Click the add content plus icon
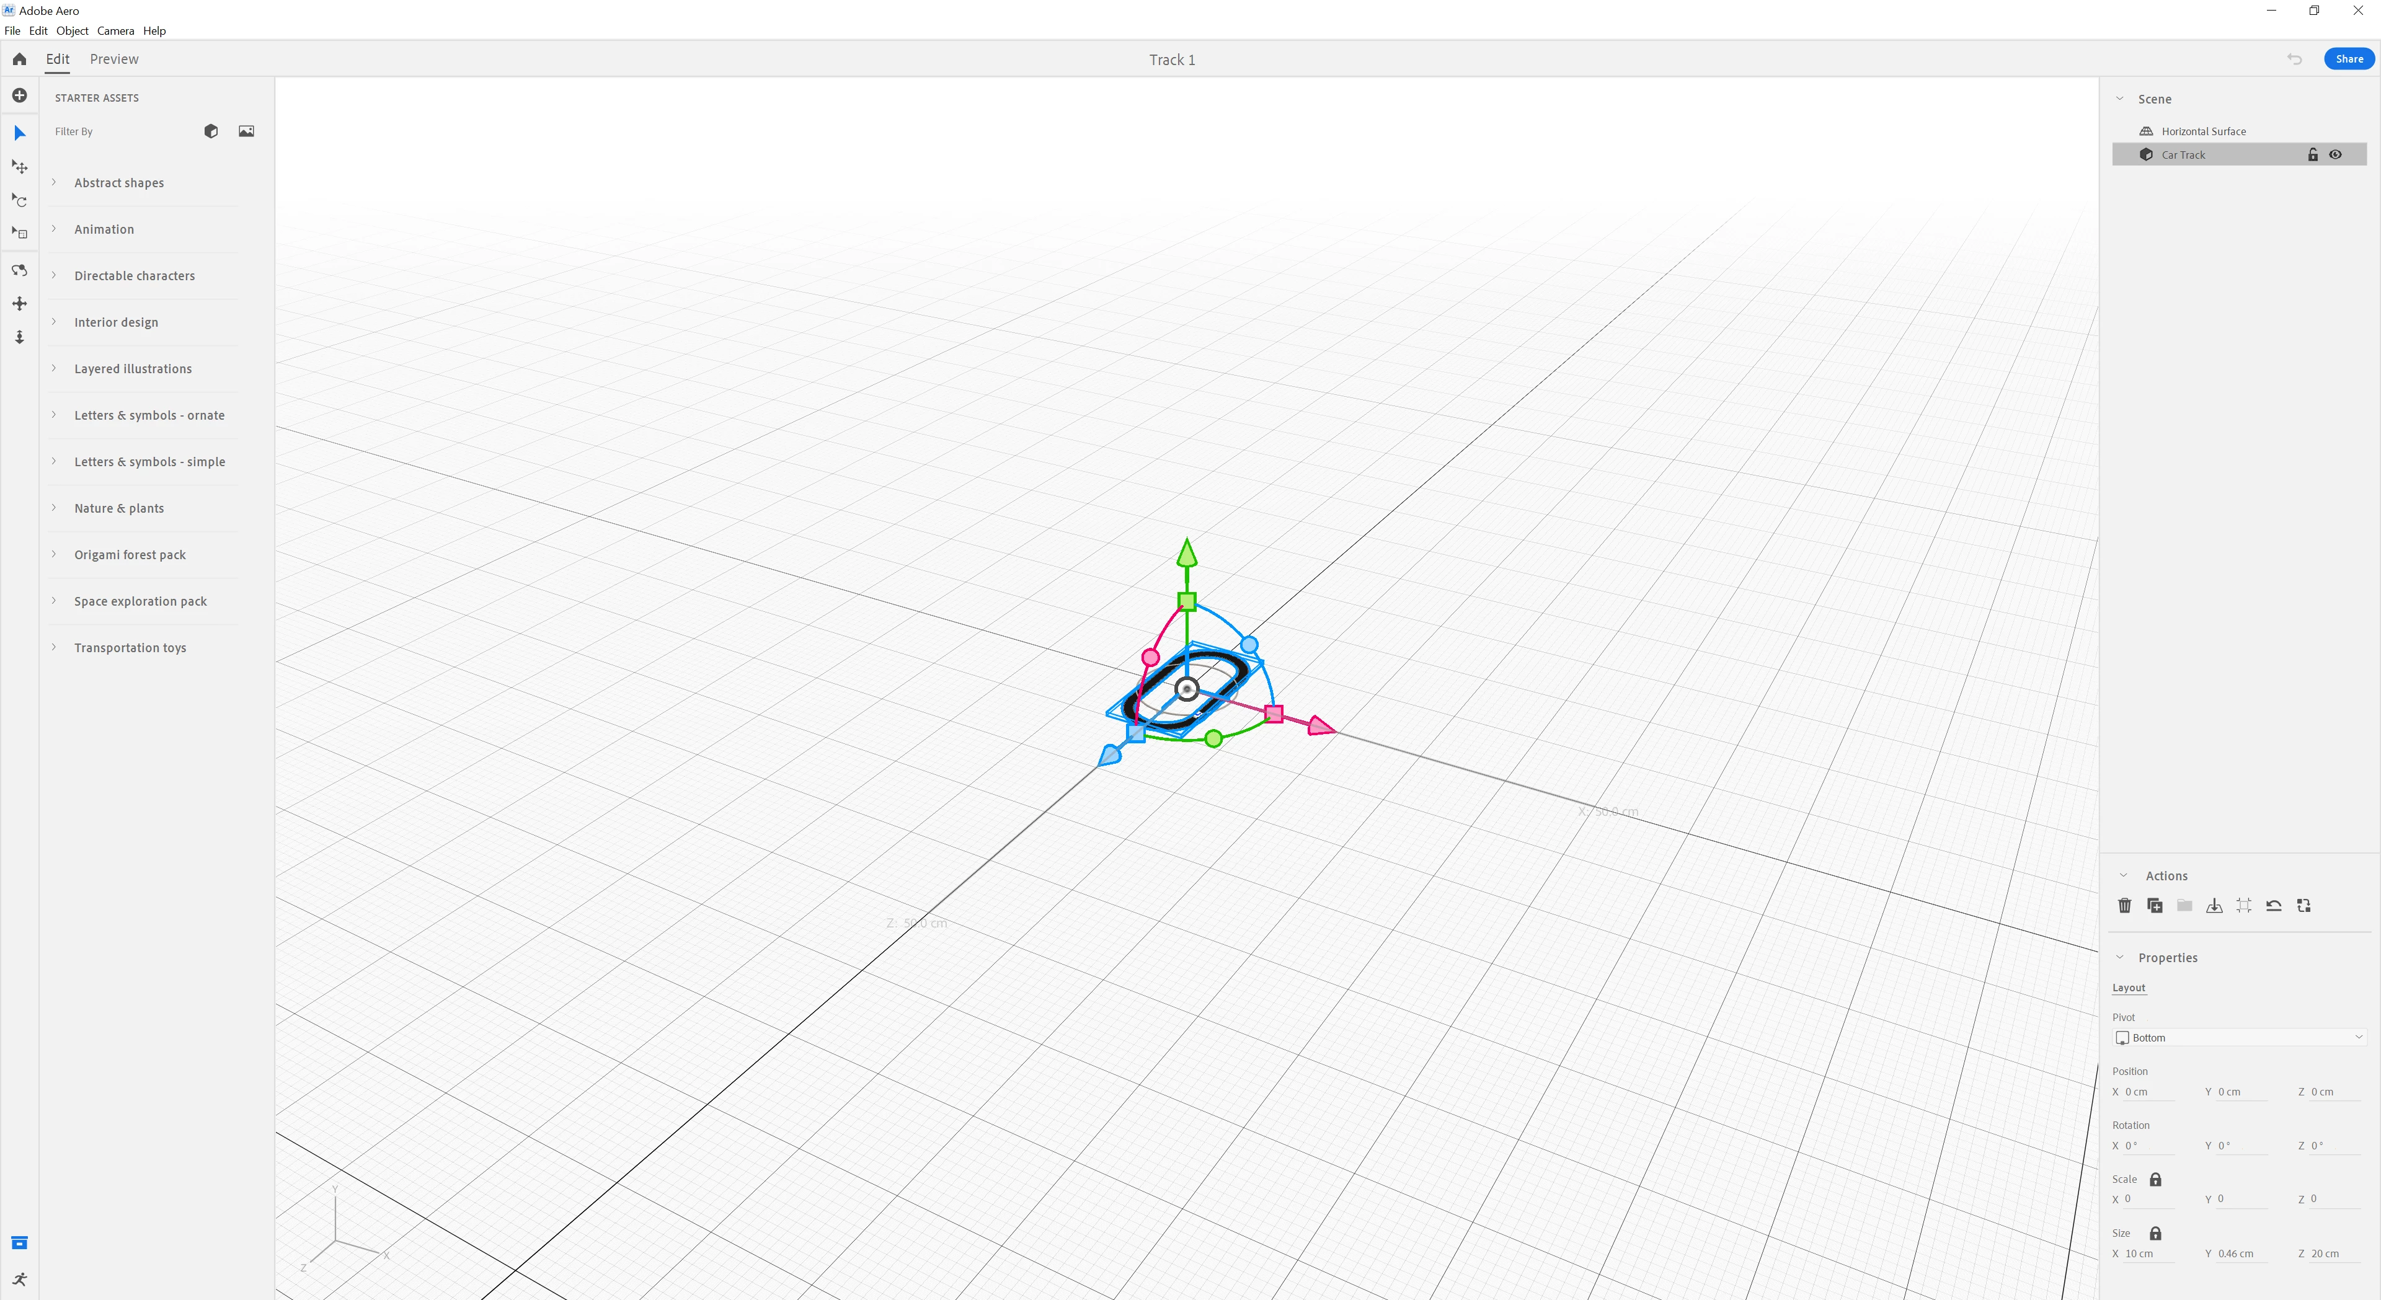Screen dimensions: 2381x1300 (19, 96)
